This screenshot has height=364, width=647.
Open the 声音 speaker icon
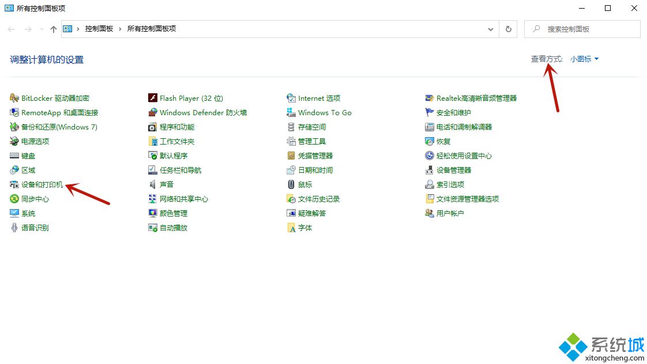click(153, 185)
